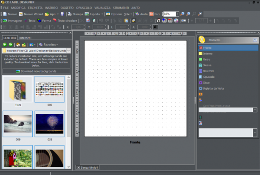Image resolution: width=260 pixels, height=175 pixels.
Task: Open the zoom percentage dropdown arrow
Action: (177, 14)
